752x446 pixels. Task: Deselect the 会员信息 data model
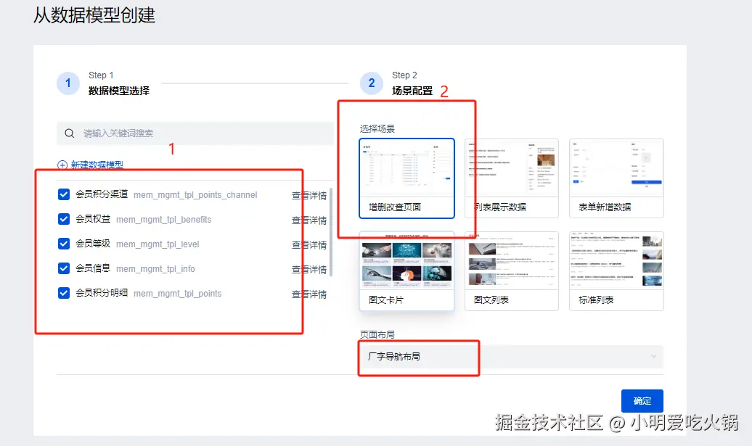click(x=63, y=268)
